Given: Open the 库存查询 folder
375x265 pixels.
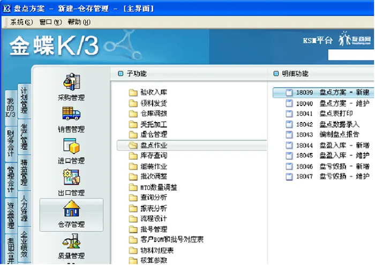Looking at the screenshot, I should coord(148,156).
